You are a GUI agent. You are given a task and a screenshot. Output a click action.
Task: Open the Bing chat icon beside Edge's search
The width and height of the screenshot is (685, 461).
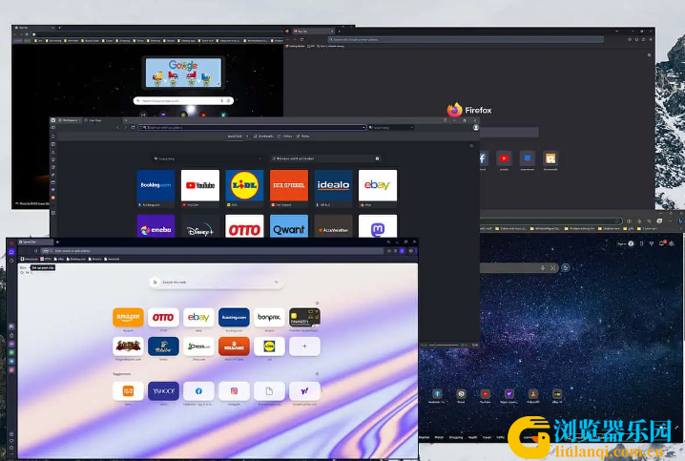566,268
